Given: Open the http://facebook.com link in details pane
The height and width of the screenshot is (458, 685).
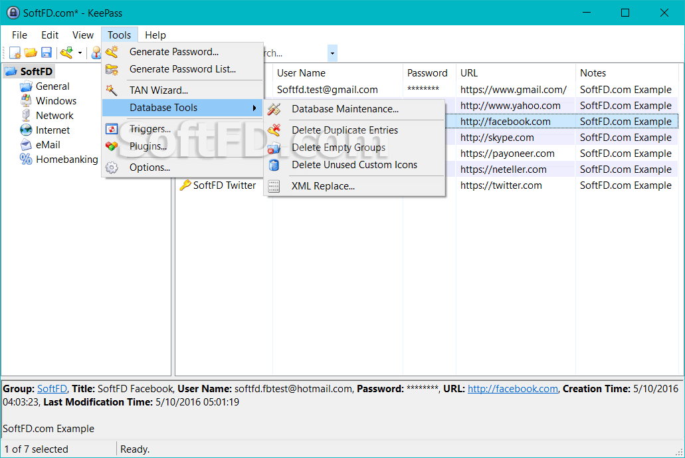Looking at the screenshot, I should (513, 389).
